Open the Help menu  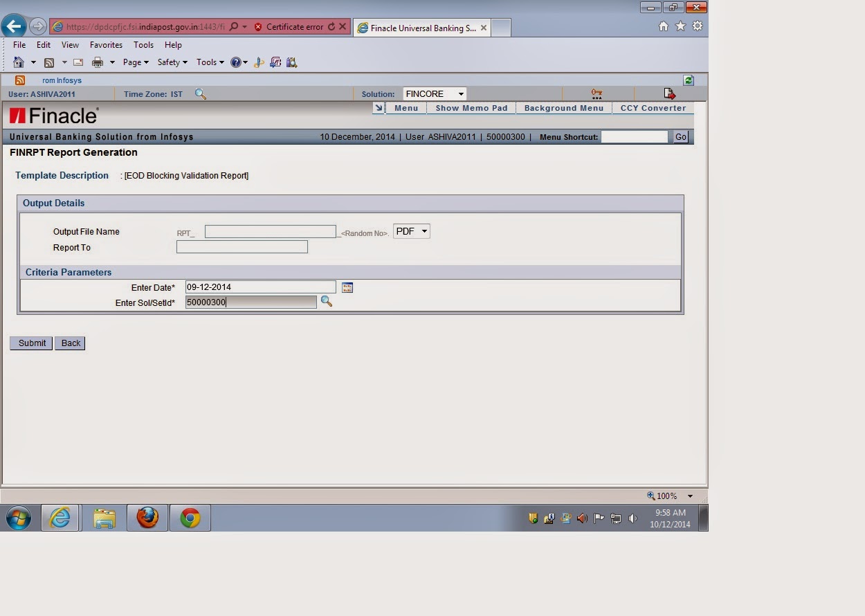point(173,45)
